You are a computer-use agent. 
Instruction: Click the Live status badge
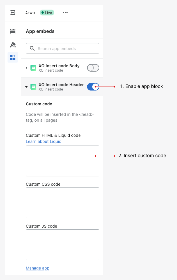tap(47, 13)
